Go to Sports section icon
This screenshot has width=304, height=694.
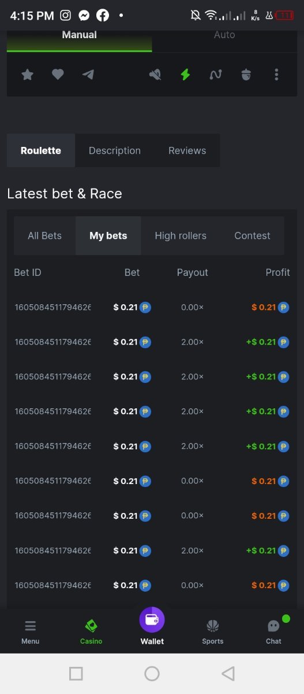tap(213, 631)
